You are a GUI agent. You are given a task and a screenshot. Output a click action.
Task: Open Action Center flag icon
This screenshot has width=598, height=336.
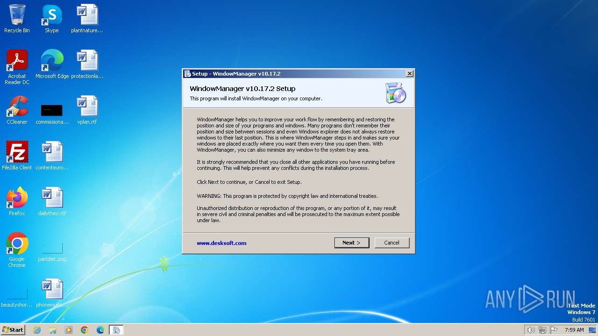click(554, 330)
